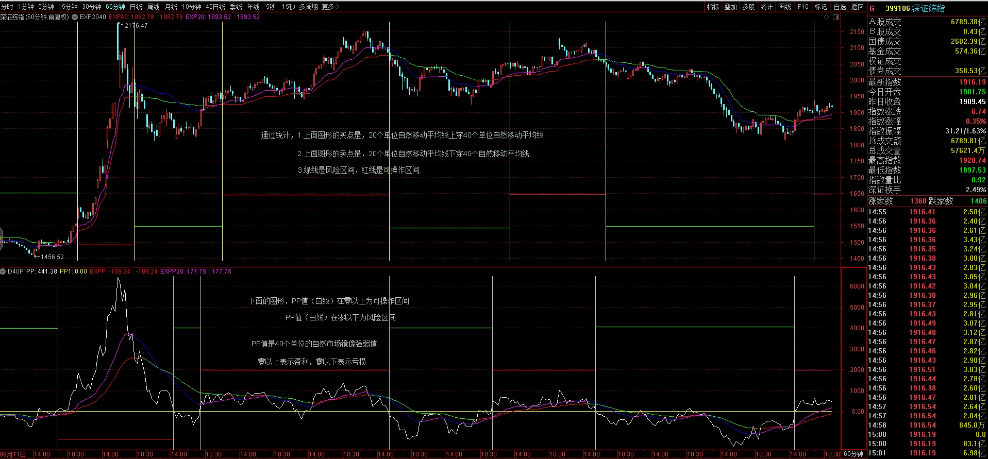
Task: Click the 今日开盘 value 1901.75
Action: [x=972, y=92]
